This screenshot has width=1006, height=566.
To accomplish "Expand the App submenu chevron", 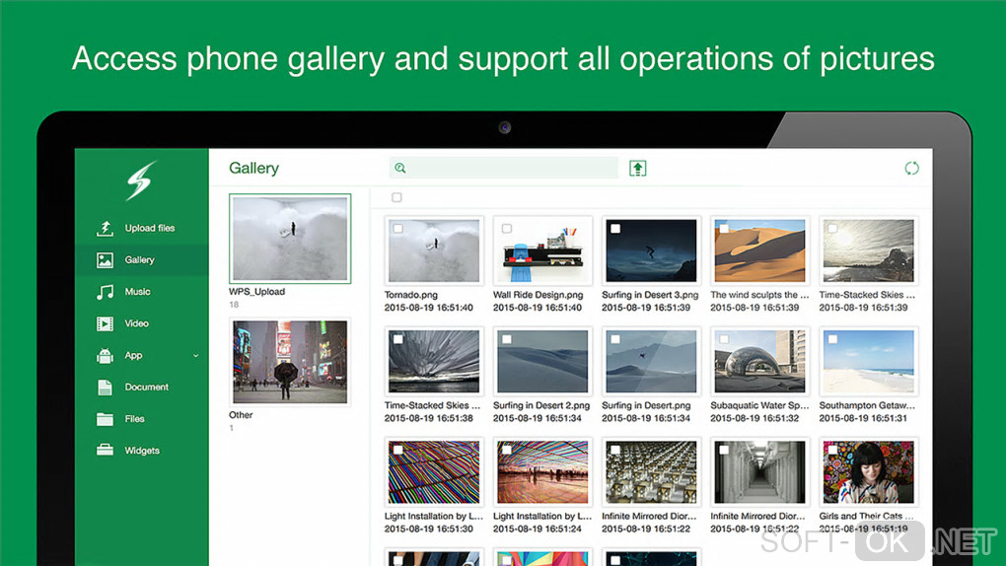I will point(195,356).
